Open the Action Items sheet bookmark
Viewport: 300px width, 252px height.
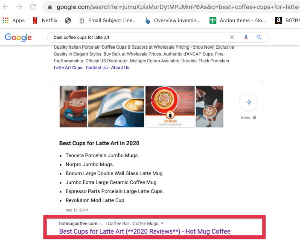coord(238,21)
